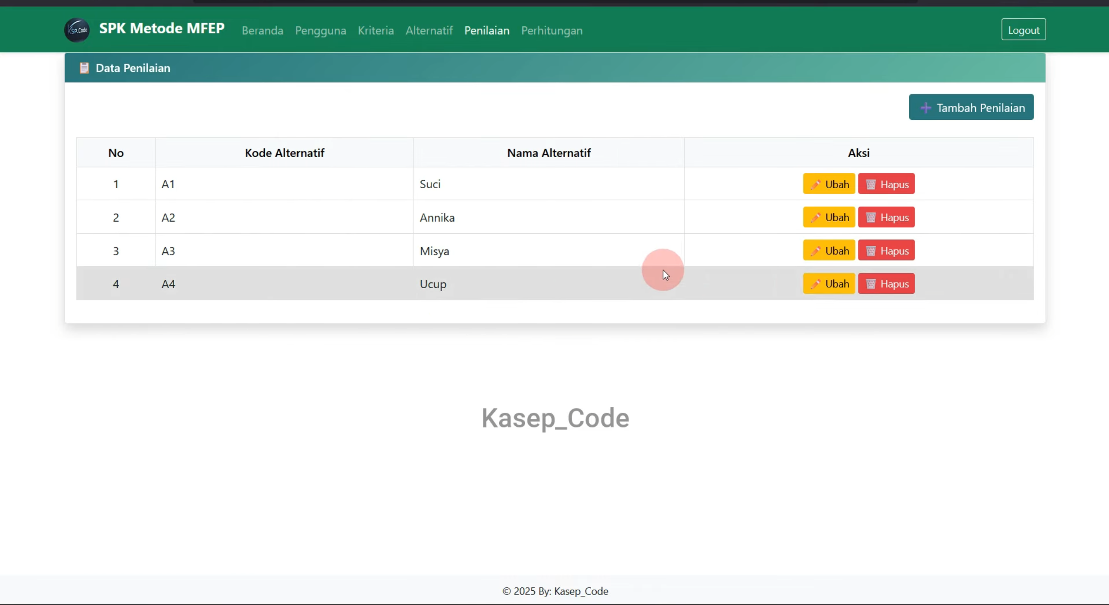Click the name Annika
The height and width of the screenshot is (605, 1109).
[437, 217]
